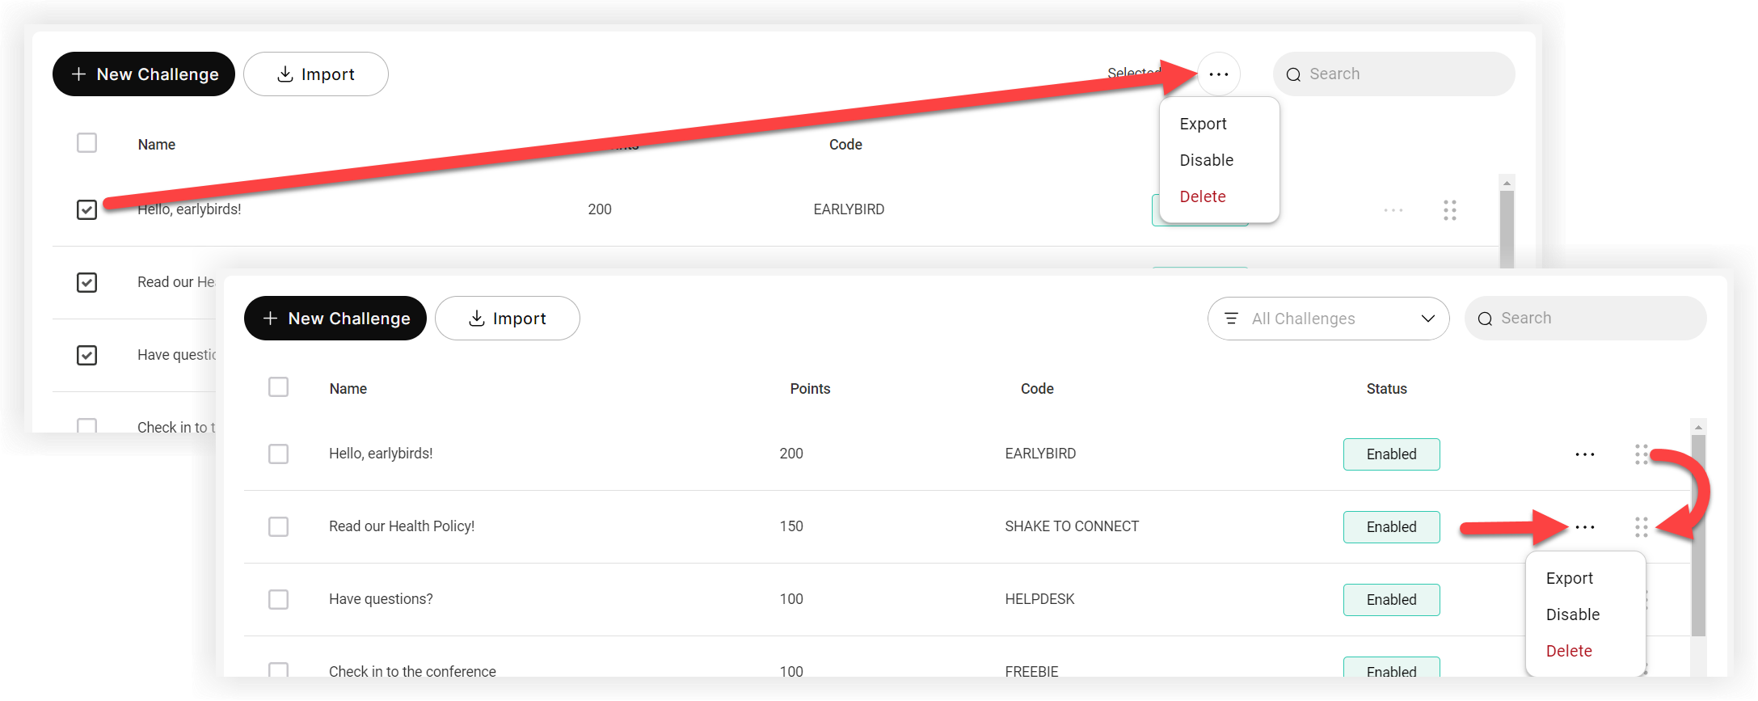Click Import button in front window
Image resolution: width=1758 pixels, height=701 pixels.
click(508, 319)
